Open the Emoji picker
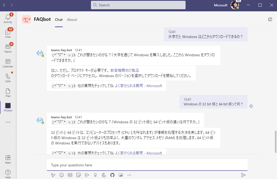The width and height of the screenshot is (277, 179). click(62, 175)
